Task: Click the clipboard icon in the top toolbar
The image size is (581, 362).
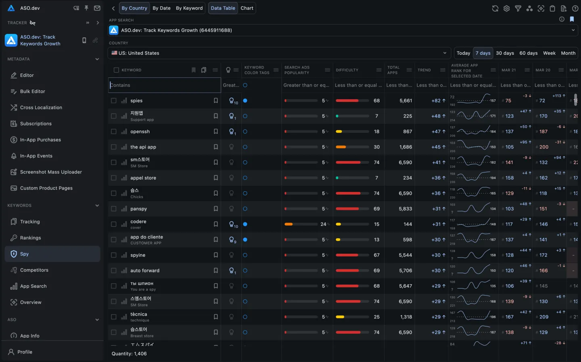Action: tap(553, 8)
